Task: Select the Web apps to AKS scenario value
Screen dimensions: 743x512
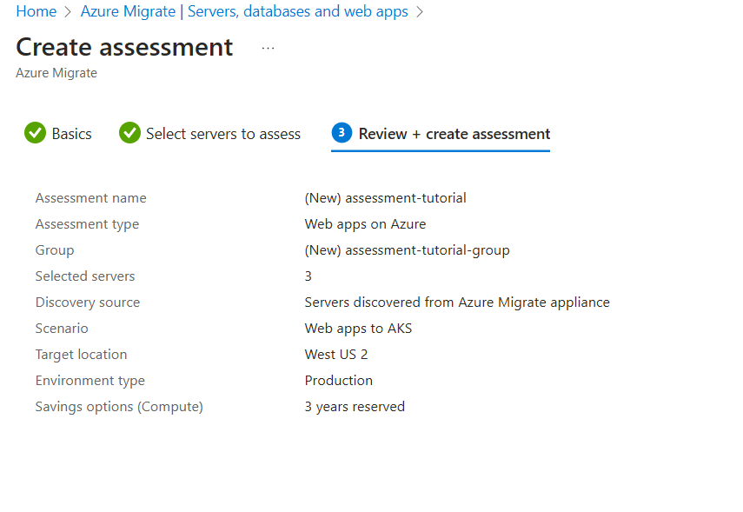Action: pyautogui.click(x=358, y=328)
